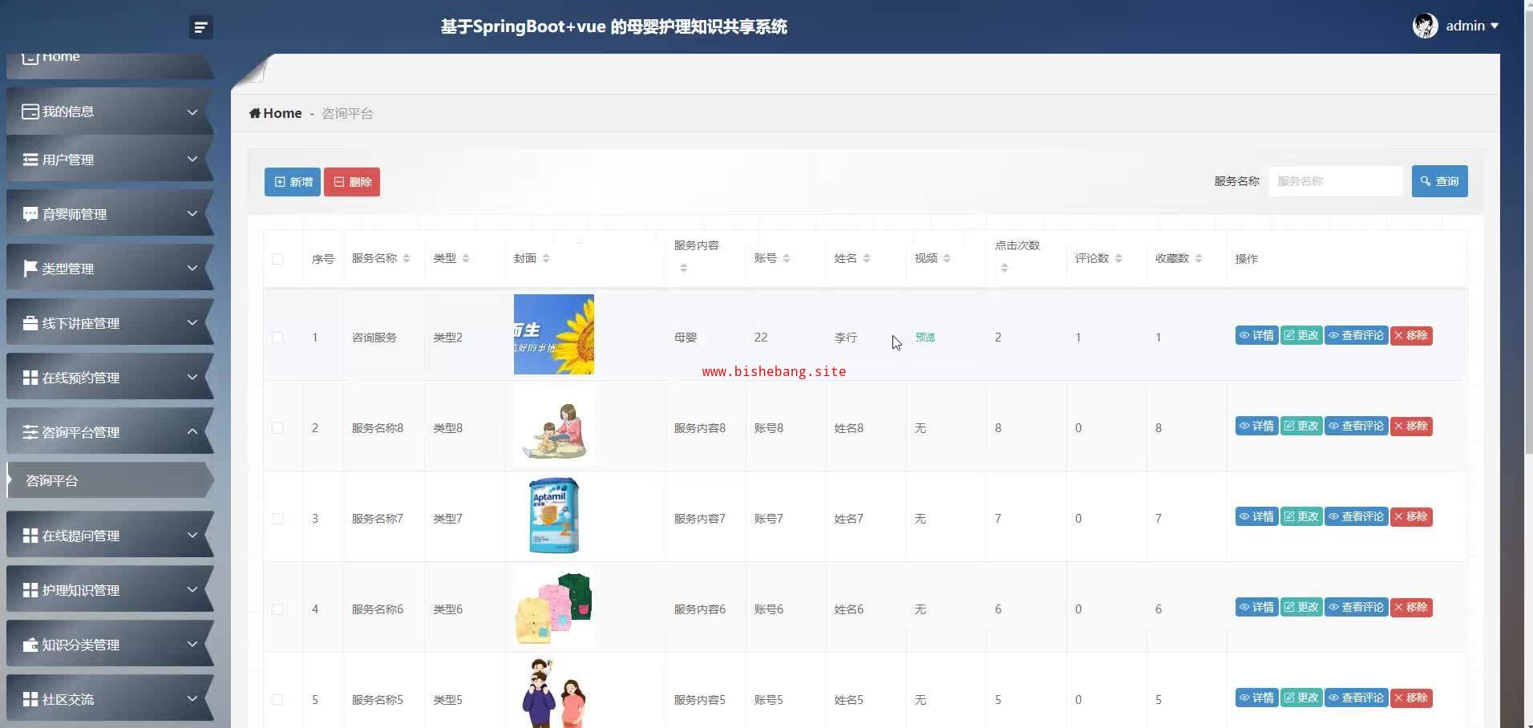Click the 线下讲座管理 briefcase icon
Image resolution: width=1533 pixels, height=728 pixels.
30,323
